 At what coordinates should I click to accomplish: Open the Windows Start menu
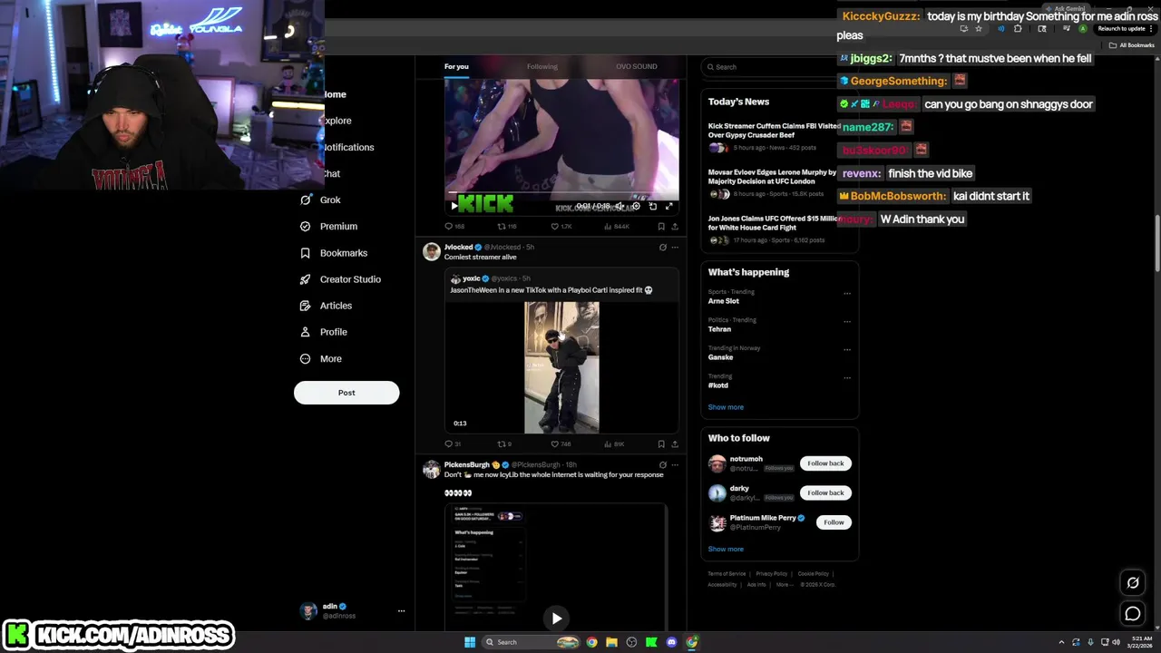pyautogui.click(x=470, y=642)
